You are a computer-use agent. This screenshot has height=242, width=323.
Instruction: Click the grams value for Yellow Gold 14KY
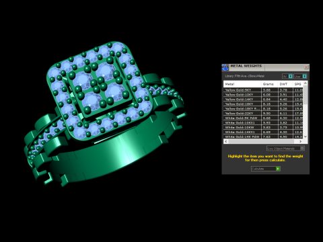click(x=266, y=99)
